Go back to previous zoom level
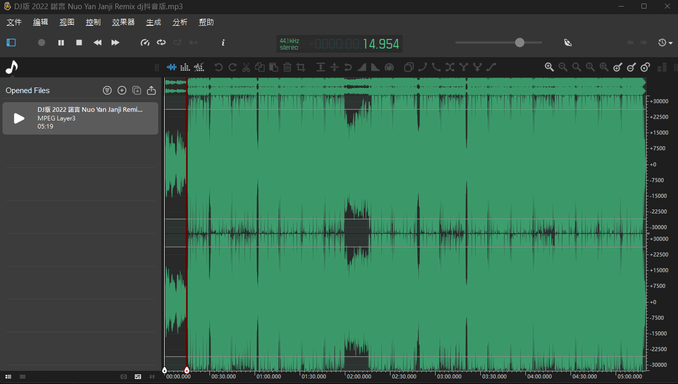Screen dimensions: 678x384 pos(604,67)
